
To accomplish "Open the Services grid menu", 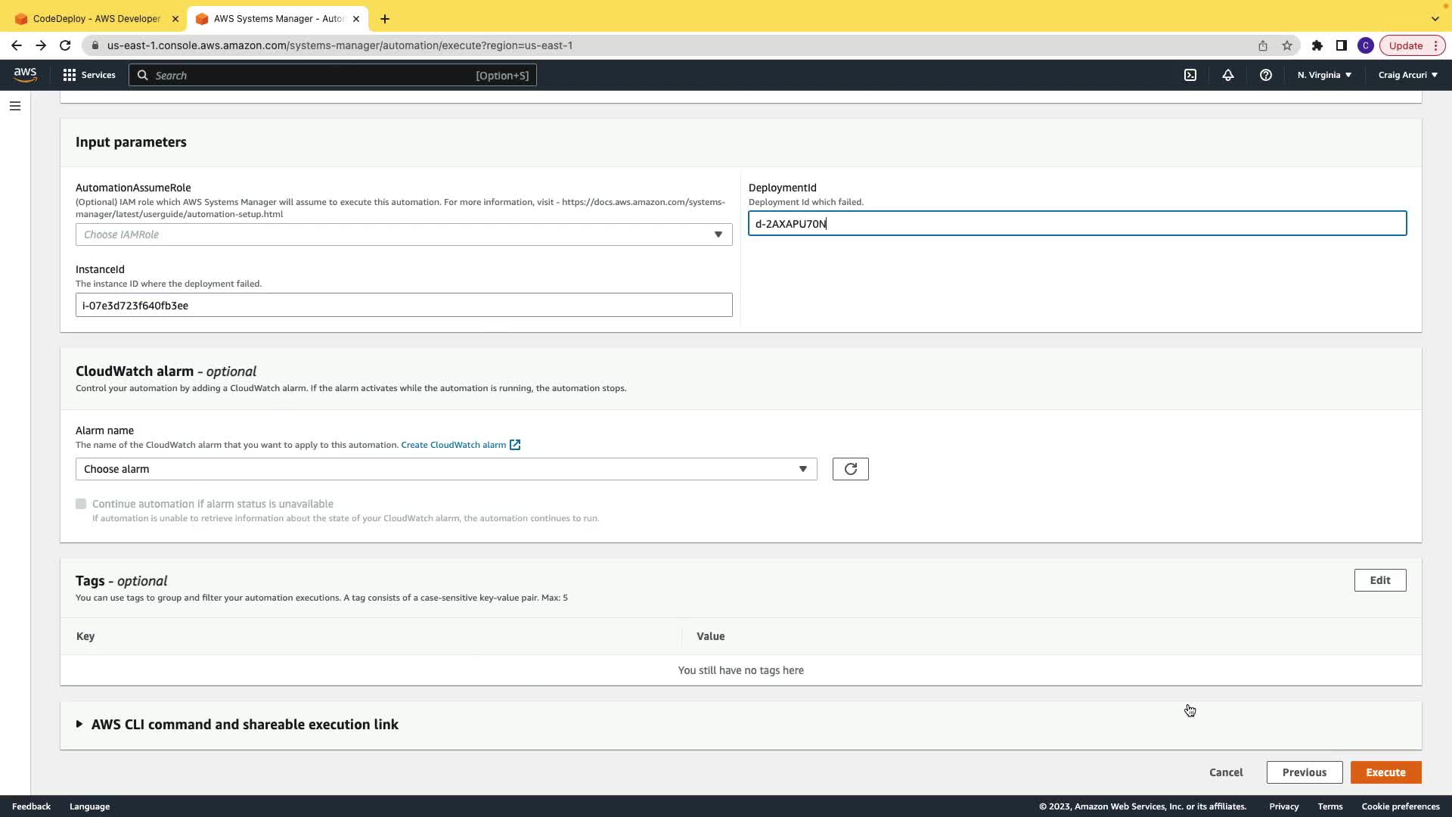I will click(89, 75).
